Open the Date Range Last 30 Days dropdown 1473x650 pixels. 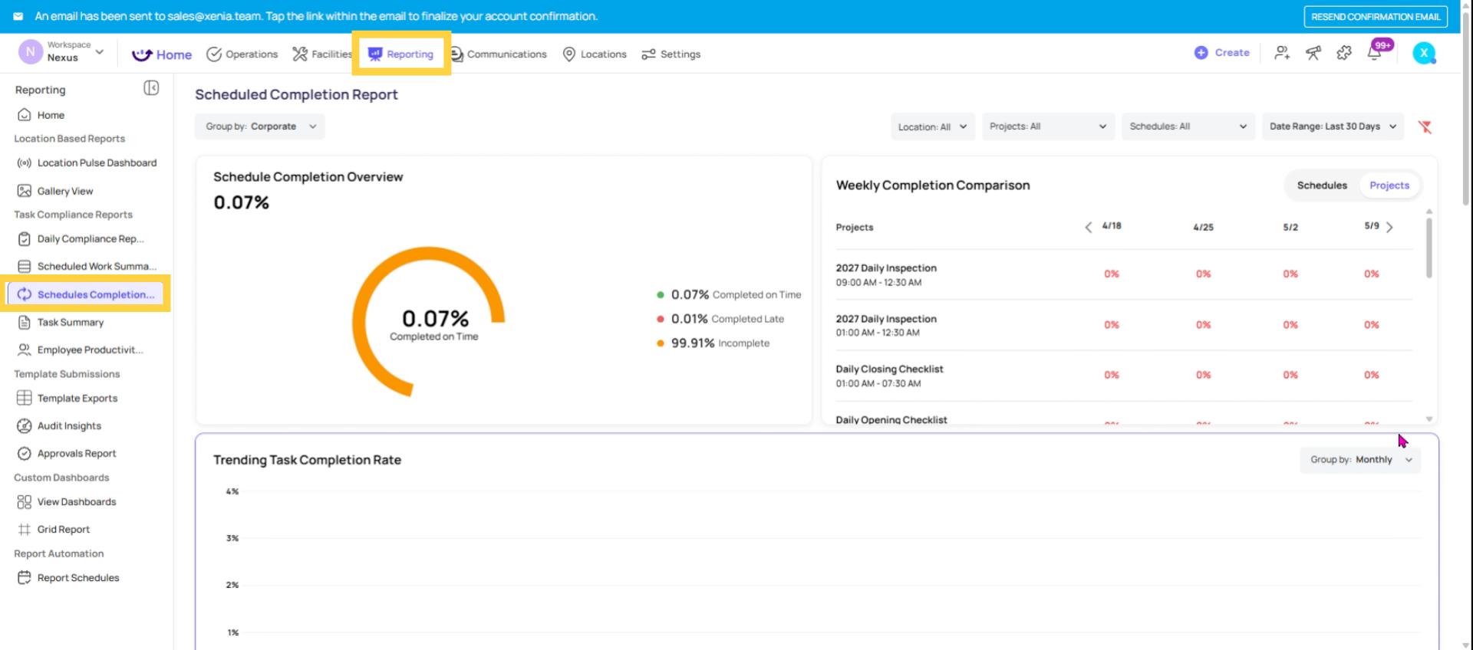(x=1333, y=126)
